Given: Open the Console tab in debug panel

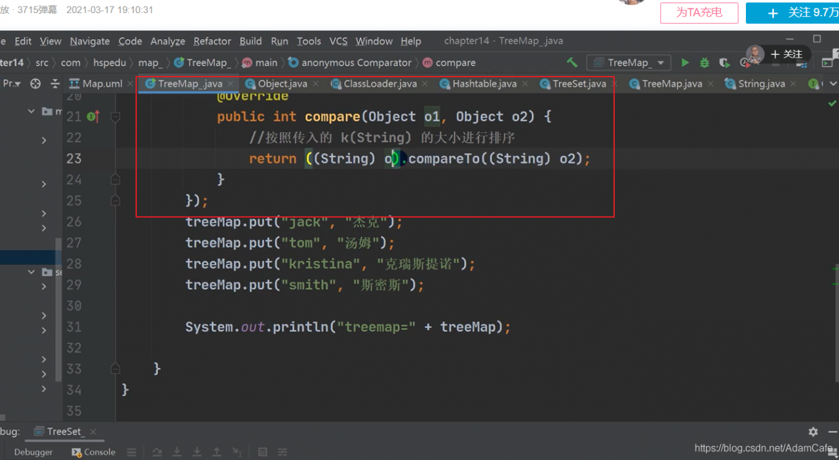Looking at the screenshot, I should (94, 452).
